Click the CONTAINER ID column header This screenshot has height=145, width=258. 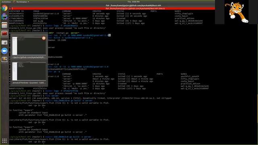17,11
